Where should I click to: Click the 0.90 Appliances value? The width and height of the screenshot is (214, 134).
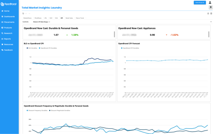(x=152, y=35)
